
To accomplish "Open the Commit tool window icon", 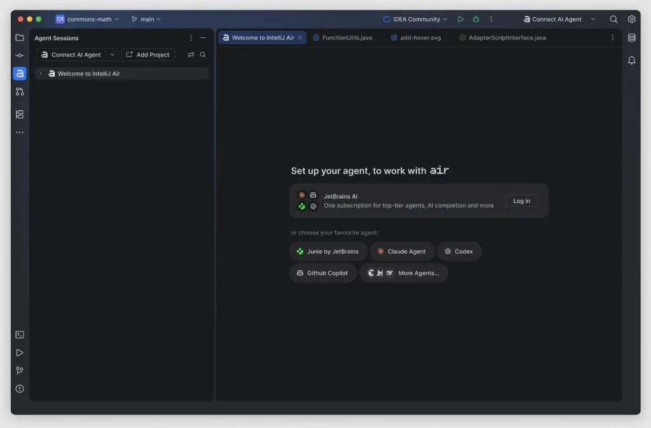I will point(20,56).
